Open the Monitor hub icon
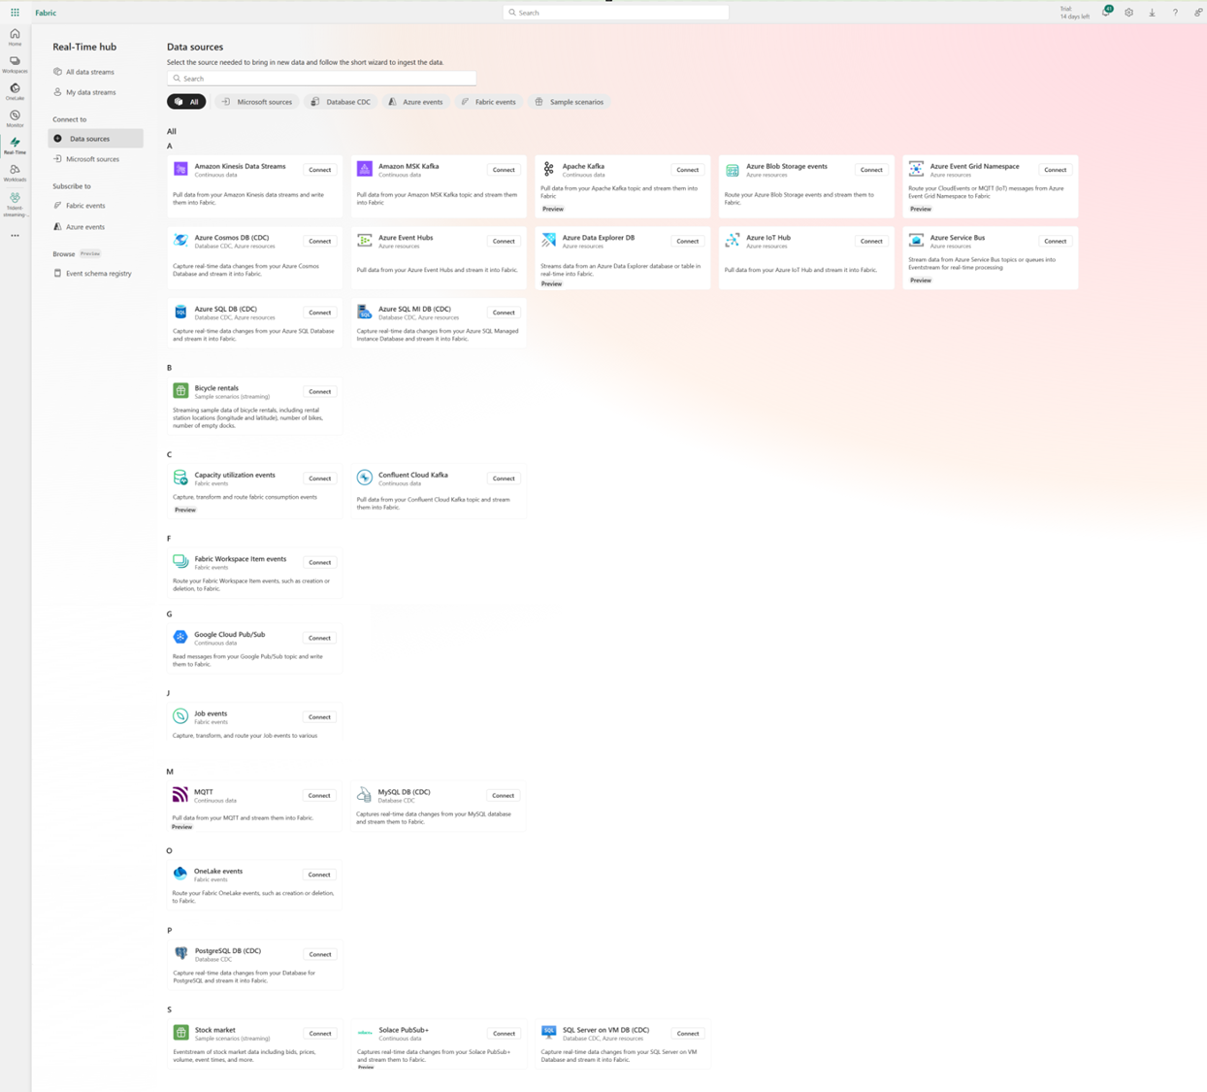The height and width of the screenshot is (1092, 1207). click(x=15, y=118)
